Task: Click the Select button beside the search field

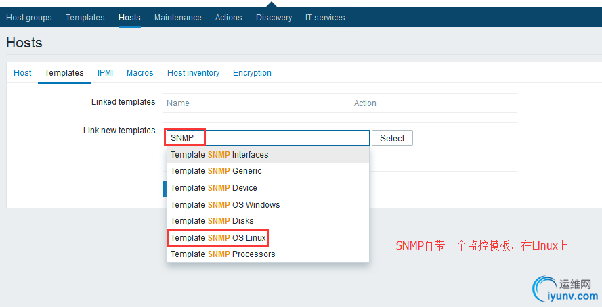Action: coord(392,138)
